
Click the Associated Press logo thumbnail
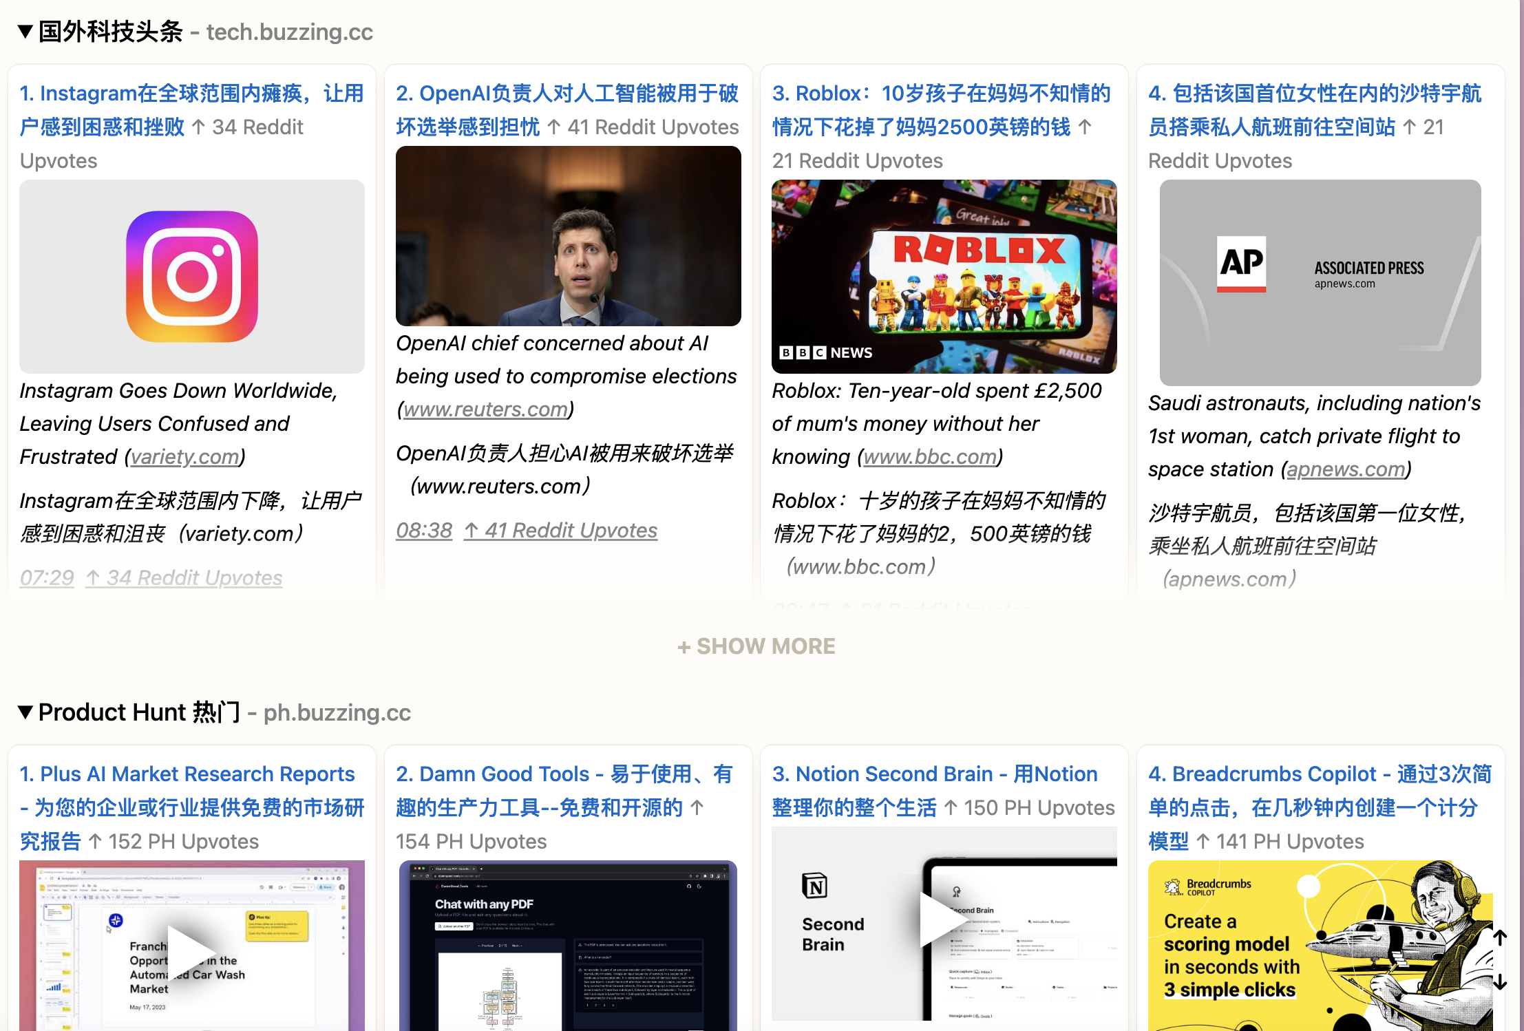pos(1320,282)
